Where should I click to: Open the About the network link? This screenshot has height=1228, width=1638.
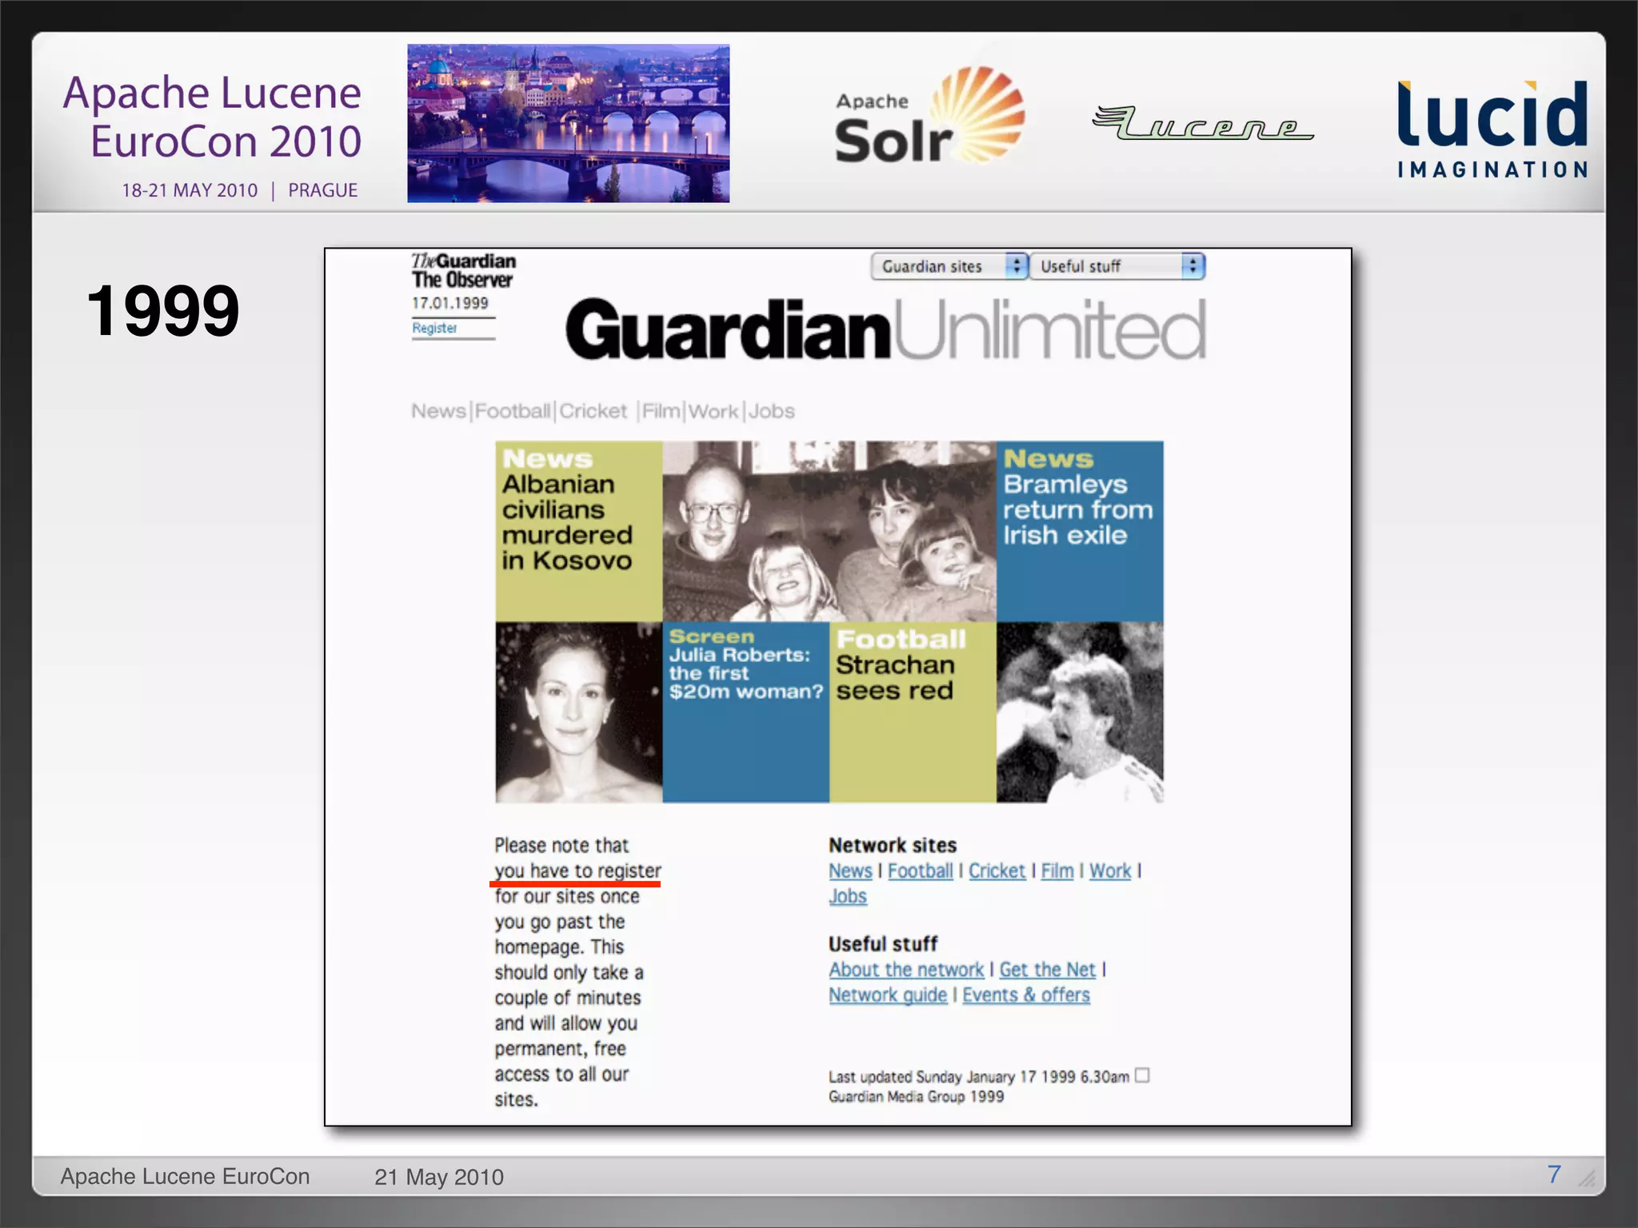tap(905, 970)
